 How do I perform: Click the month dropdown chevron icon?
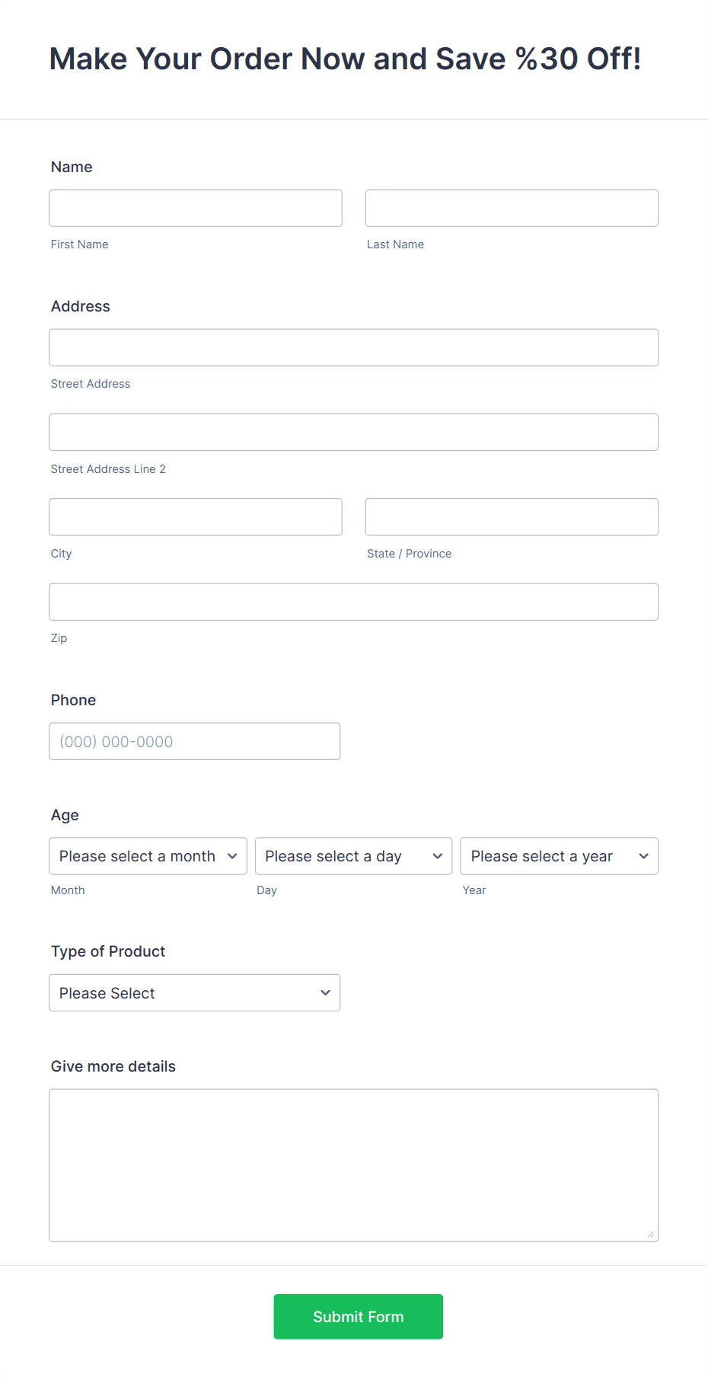(x=233, y=856)
